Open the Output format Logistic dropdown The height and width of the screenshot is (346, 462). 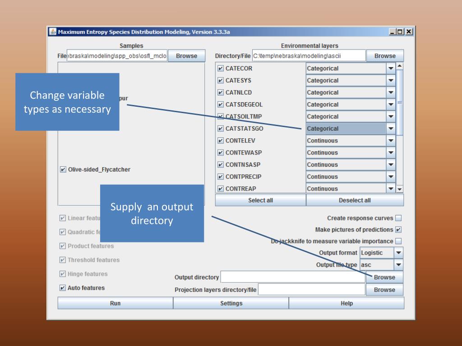[398, 253]
